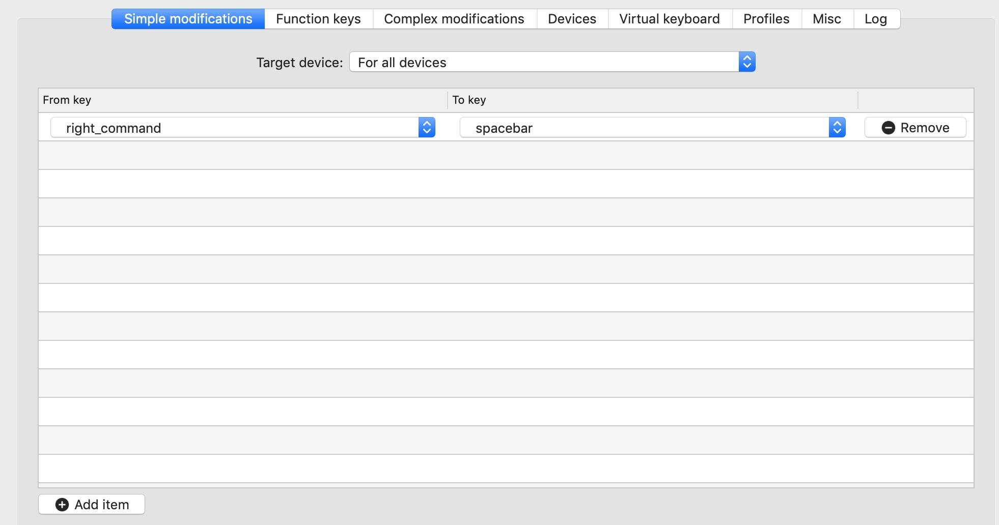
Task: Click the stepper arrows on the From key selector
Action: pyautogui.click(x=427, y=127)
